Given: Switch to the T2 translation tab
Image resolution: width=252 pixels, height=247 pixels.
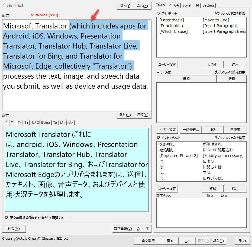Looking at the screenshot, I should [x=13, y=123].
